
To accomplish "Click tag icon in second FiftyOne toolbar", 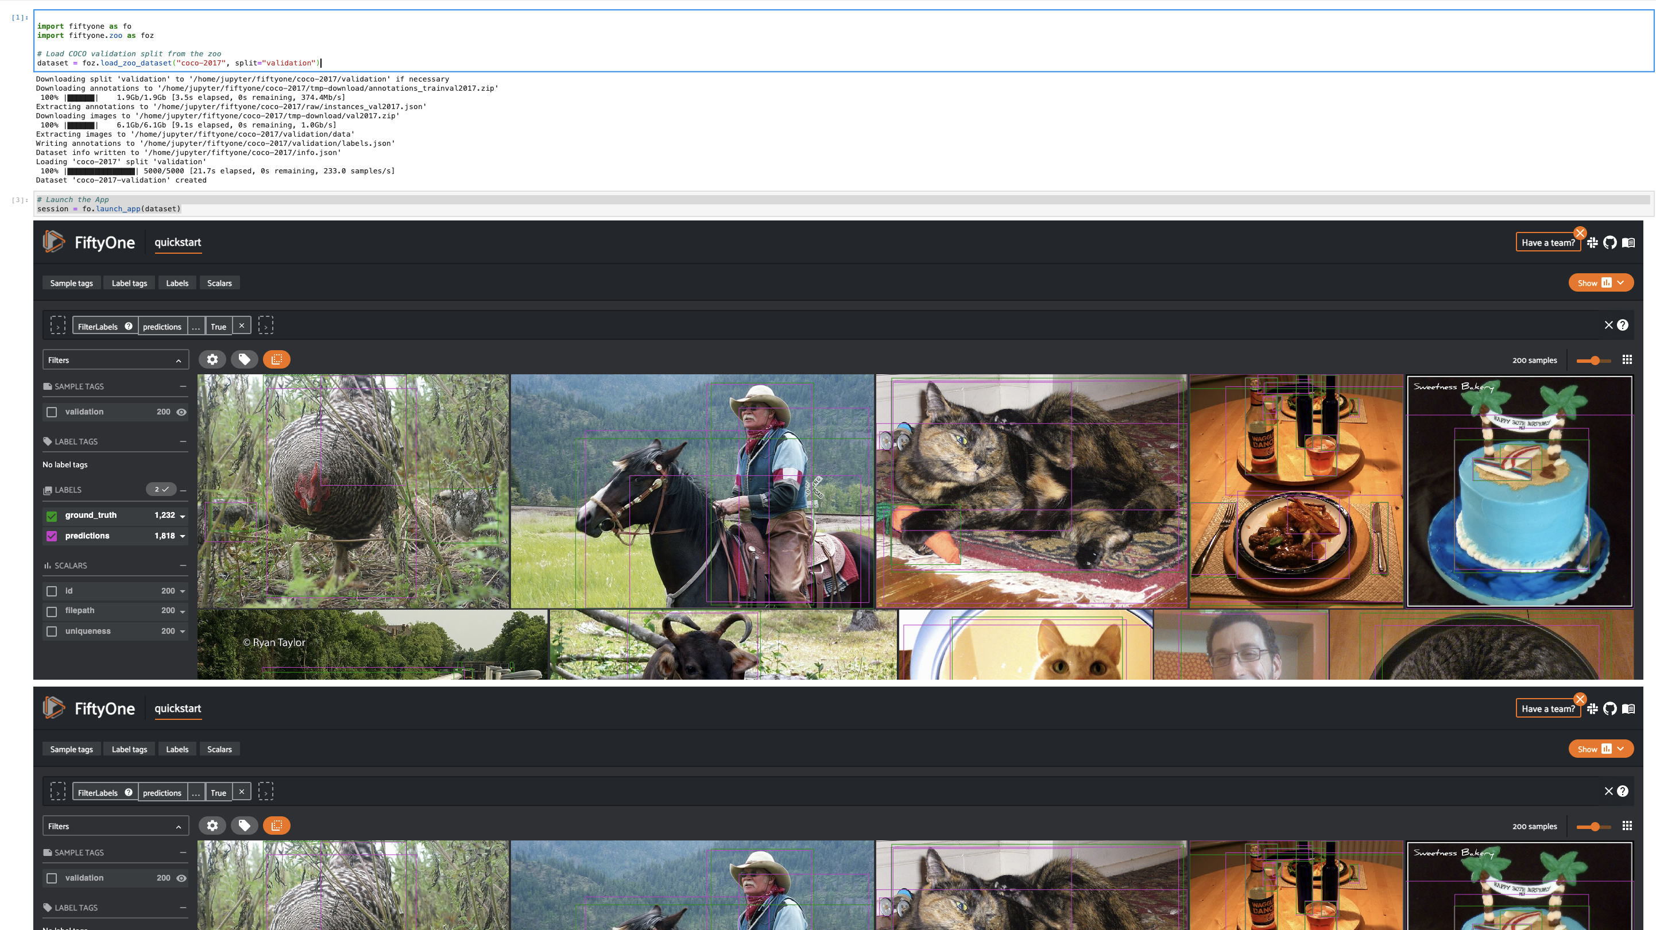I will [x=244, y=826].
